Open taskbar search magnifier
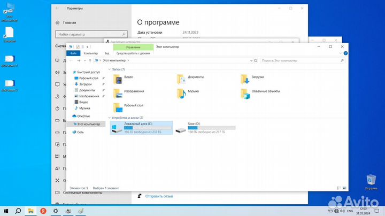The image size is (385, 216). (18, 211)
